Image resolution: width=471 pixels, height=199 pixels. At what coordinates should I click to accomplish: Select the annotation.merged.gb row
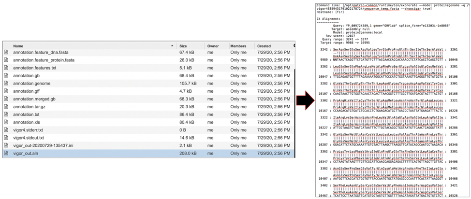[x=34, y=99]
